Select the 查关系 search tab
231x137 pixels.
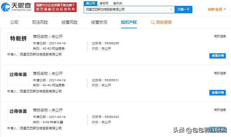pyautogui.click(x=118, y=3)
